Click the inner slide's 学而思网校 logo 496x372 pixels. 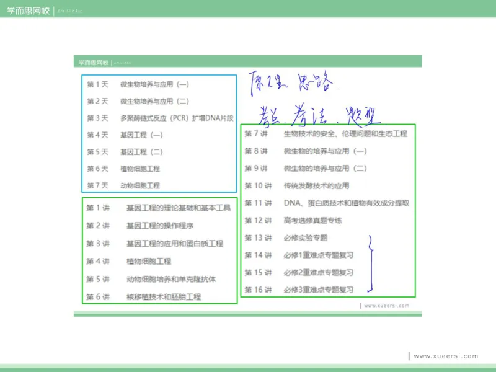[94, 63]
